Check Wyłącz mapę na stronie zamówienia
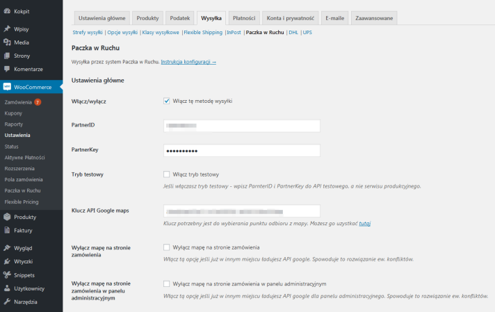 166,247
